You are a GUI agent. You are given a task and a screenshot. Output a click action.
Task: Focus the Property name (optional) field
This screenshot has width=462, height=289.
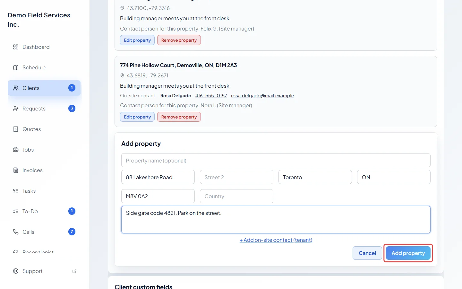point(276,160)
